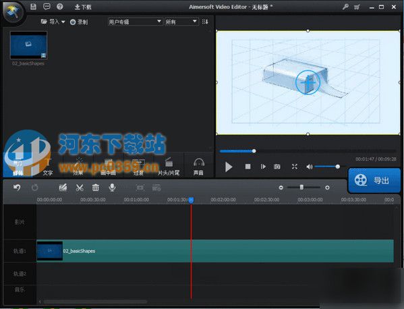The image size is (404, 309).
Task: Open the register key icon
Action: [x=345, y=7]
